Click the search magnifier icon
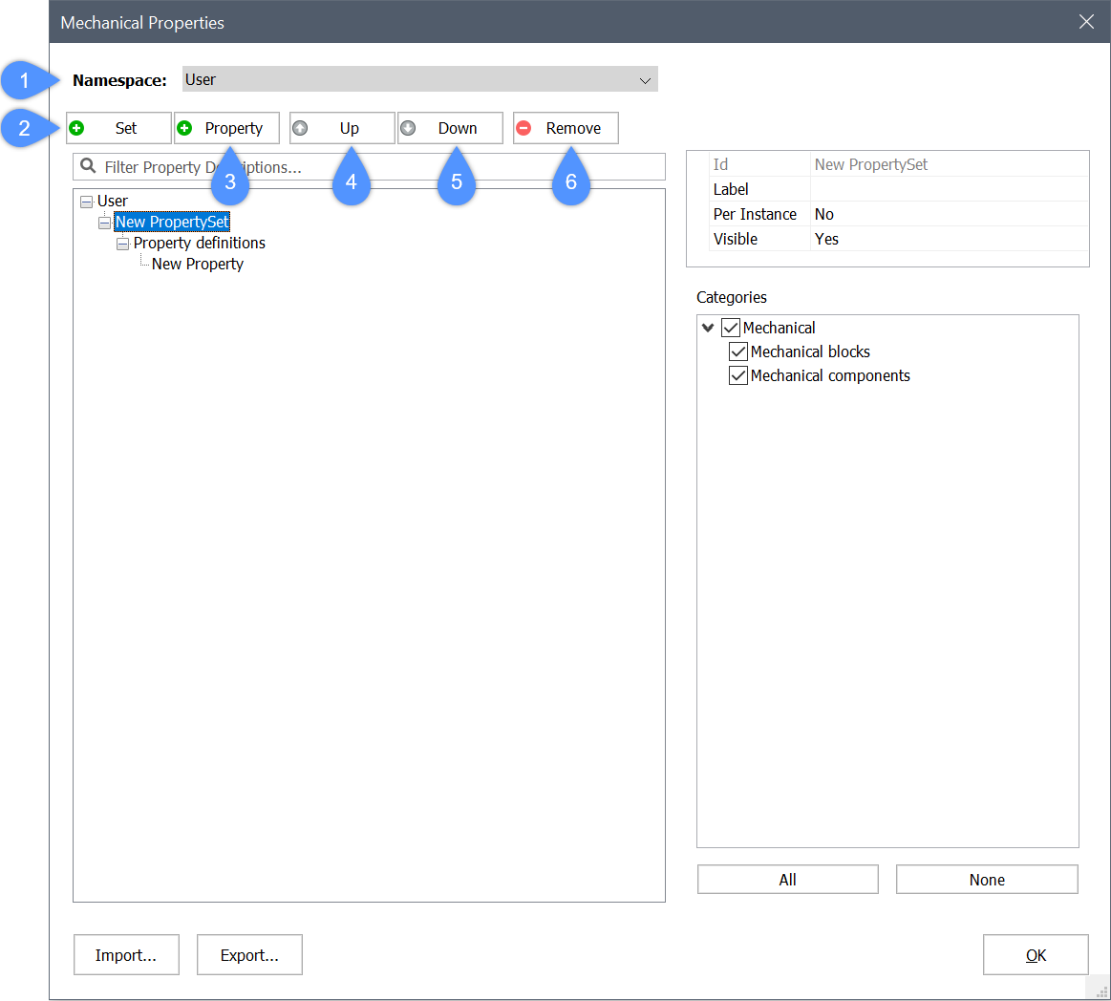The width and height of the screenshot is (1111, 1001). pyautogui.click(x=88, y=166)
